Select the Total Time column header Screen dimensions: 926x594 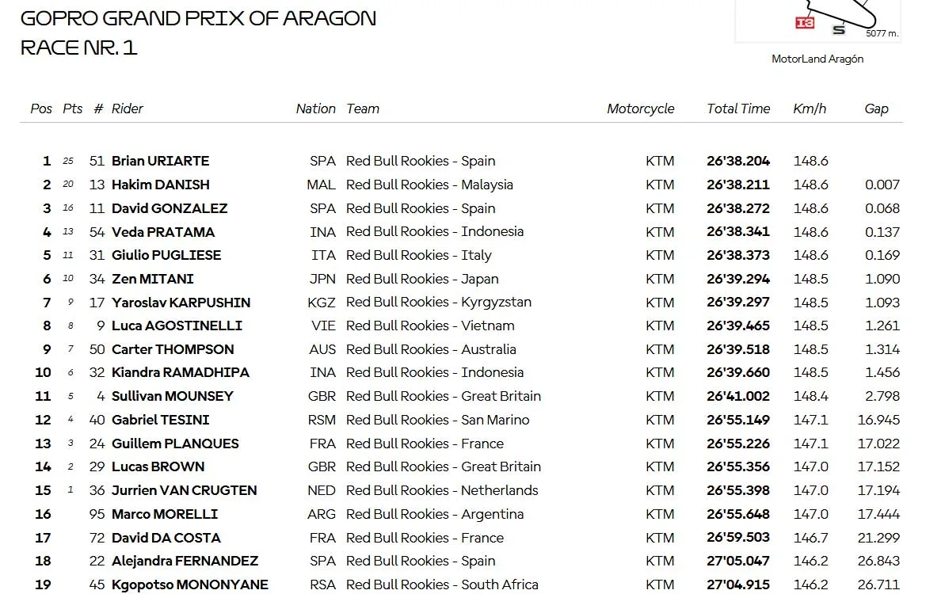[738, 109]
